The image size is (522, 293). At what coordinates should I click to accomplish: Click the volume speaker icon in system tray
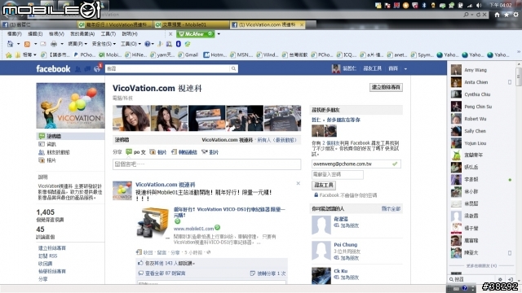479,6
